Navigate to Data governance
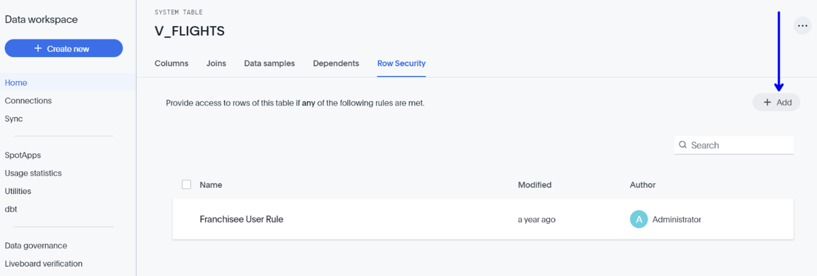Image resolution: width=817 pixels, height=276 pixels. click(x=36, y=245)
